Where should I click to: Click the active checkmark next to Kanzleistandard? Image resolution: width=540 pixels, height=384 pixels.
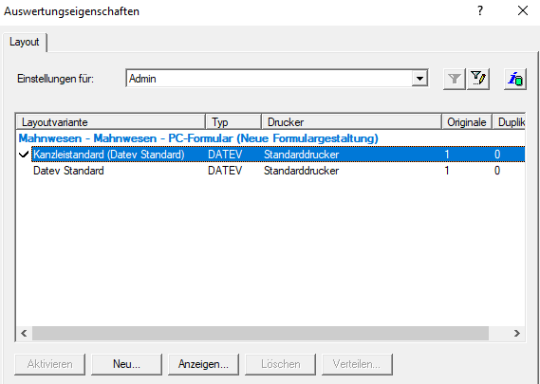(24, 155)
